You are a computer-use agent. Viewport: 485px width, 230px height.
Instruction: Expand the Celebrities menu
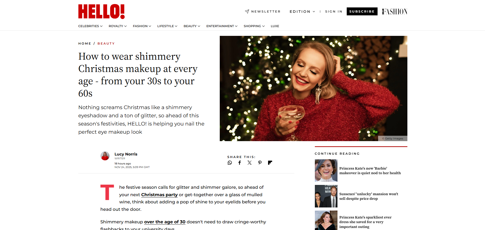coord(90,26)
